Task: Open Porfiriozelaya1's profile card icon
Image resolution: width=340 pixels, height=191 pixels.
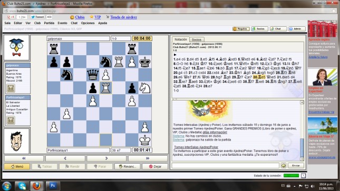Action: [11, 120]
